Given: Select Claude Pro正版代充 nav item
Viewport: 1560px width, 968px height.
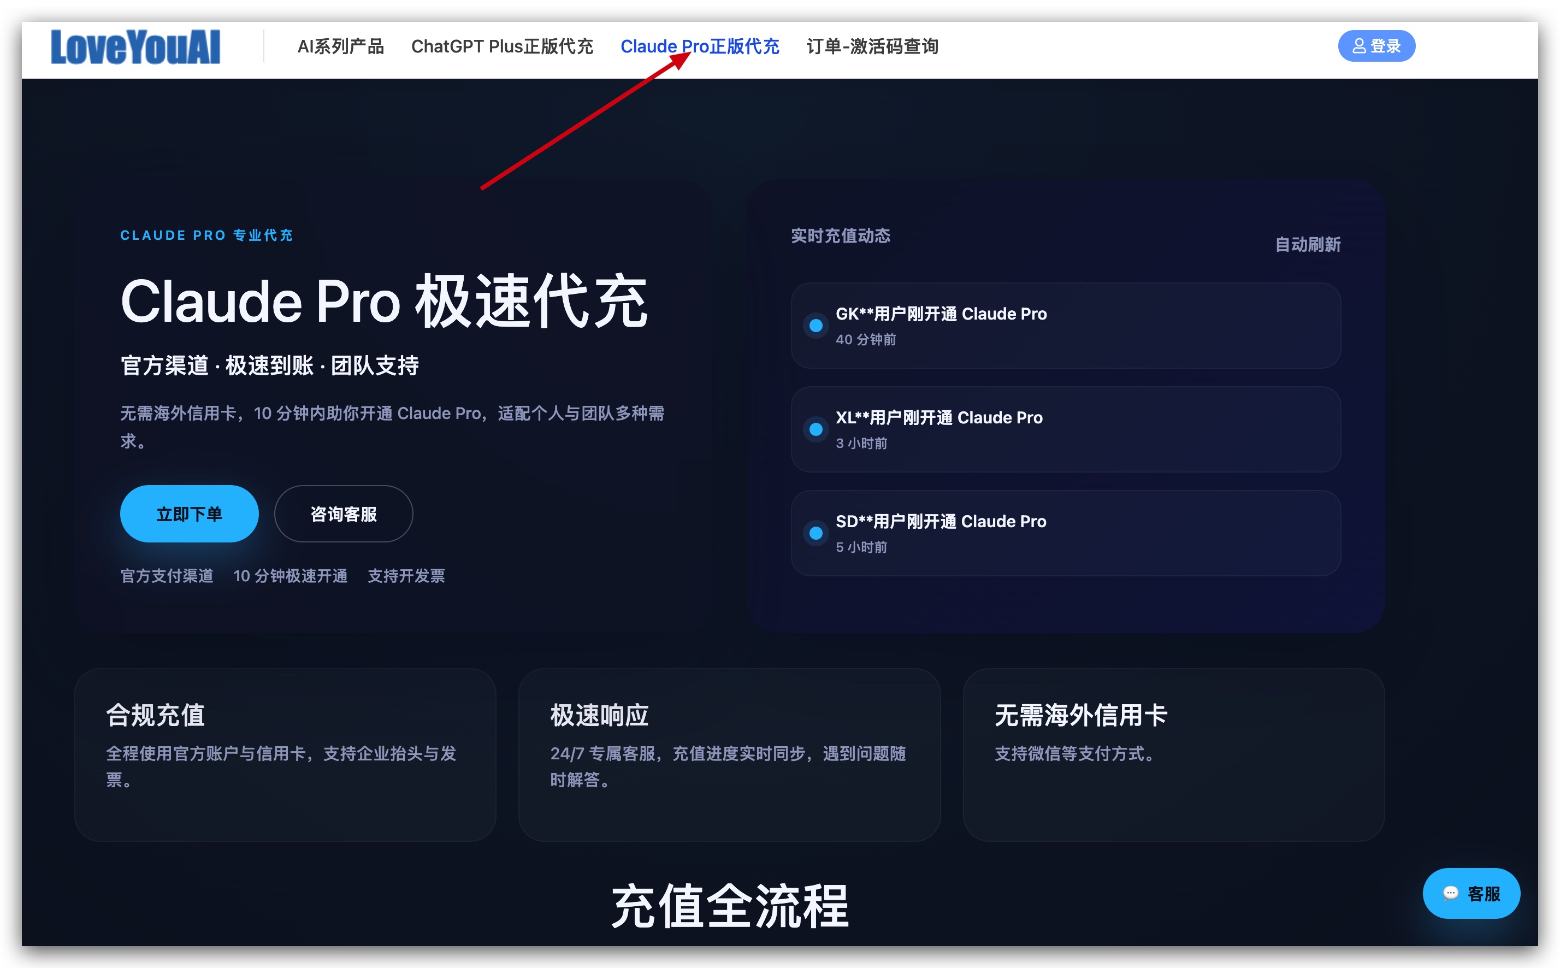Looking at the screenshot, I should tap(699, 47).
